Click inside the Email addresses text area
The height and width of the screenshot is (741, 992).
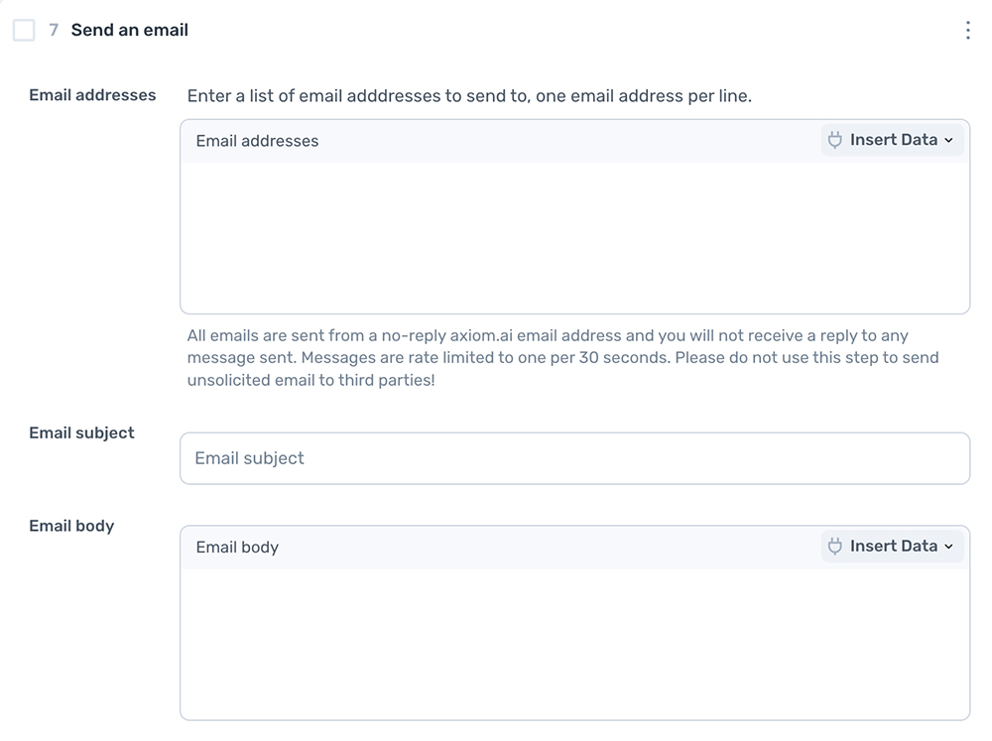click(x=574, y=238)
